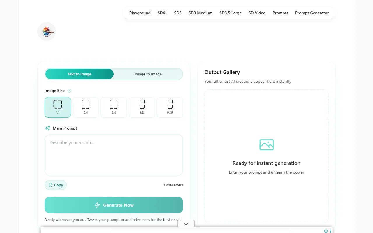Focus the Describe your vision text box
The width and height of the screenshot is (373, 233).
coord(114,155)
